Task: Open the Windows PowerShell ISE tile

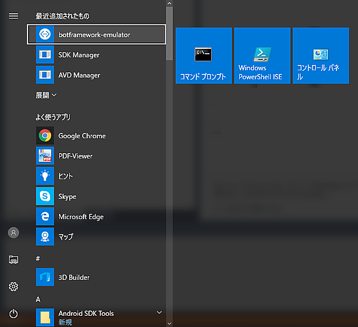Action: pos(262,55)
